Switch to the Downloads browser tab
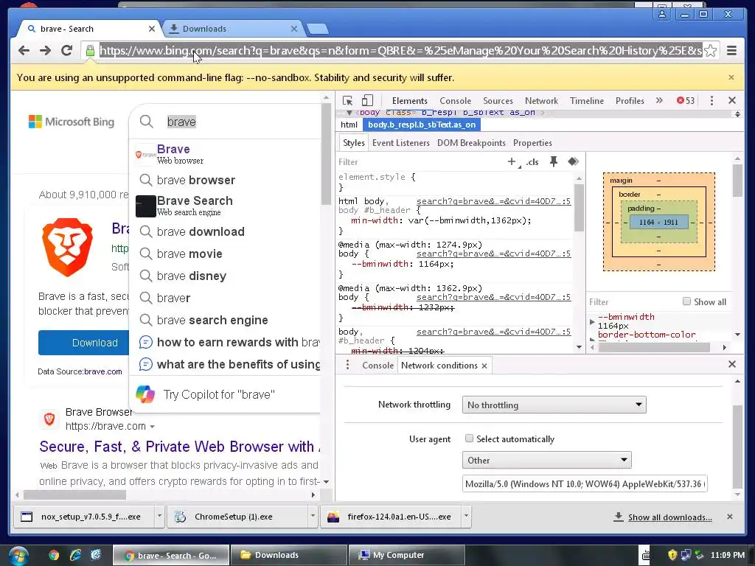Screen dimensions: 755x566 coord(232,29)
